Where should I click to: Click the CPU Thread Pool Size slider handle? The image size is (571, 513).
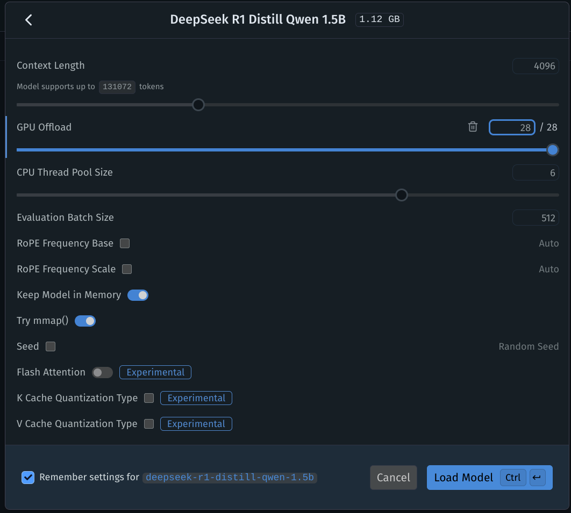coord(401,195)
